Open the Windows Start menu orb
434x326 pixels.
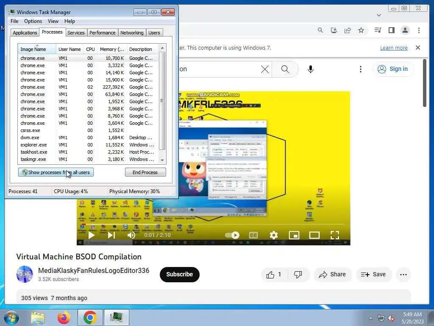click(x=11, y=318)
